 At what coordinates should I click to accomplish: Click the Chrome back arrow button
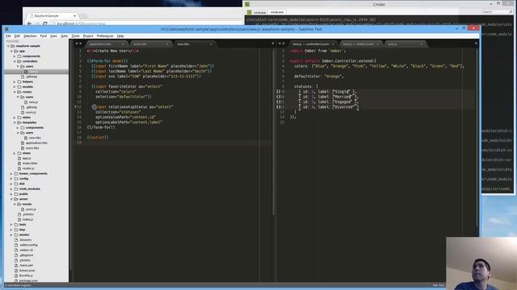click(x=29, y=24)
